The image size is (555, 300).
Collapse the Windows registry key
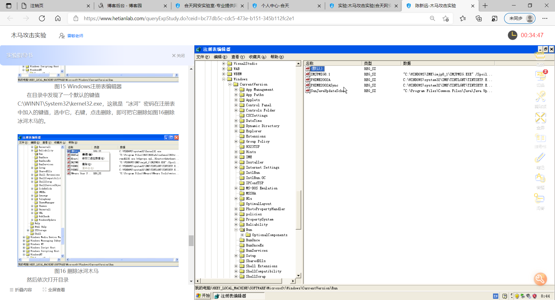coord(224,79)
